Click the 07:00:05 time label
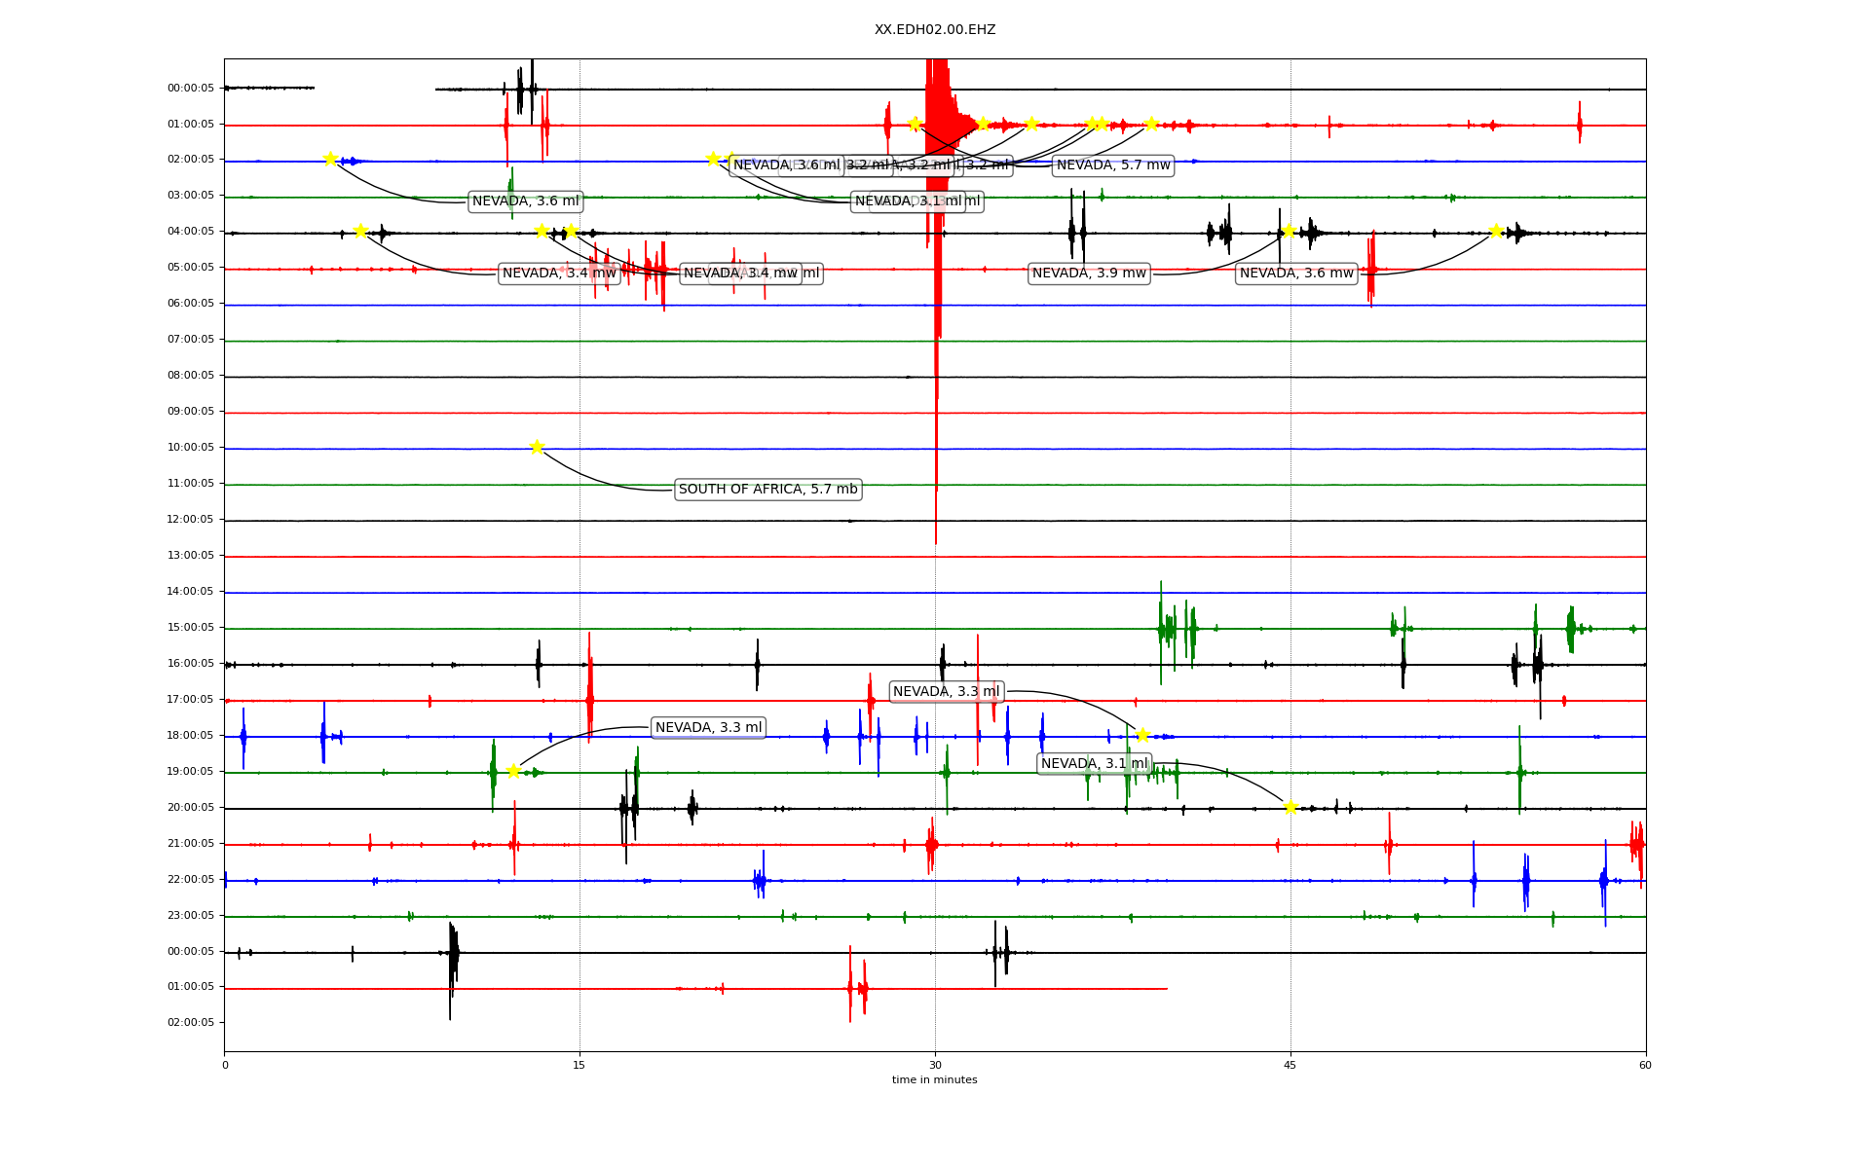 (x=191, y=340)
